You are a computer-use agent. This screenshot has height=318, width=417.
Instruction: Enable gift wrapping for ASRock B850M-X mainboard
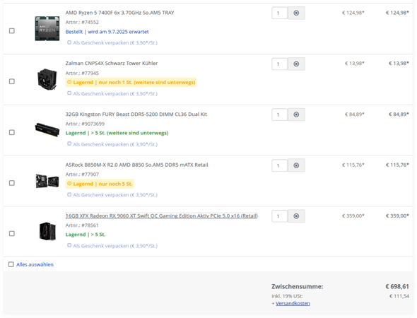[x=69, y=194]
